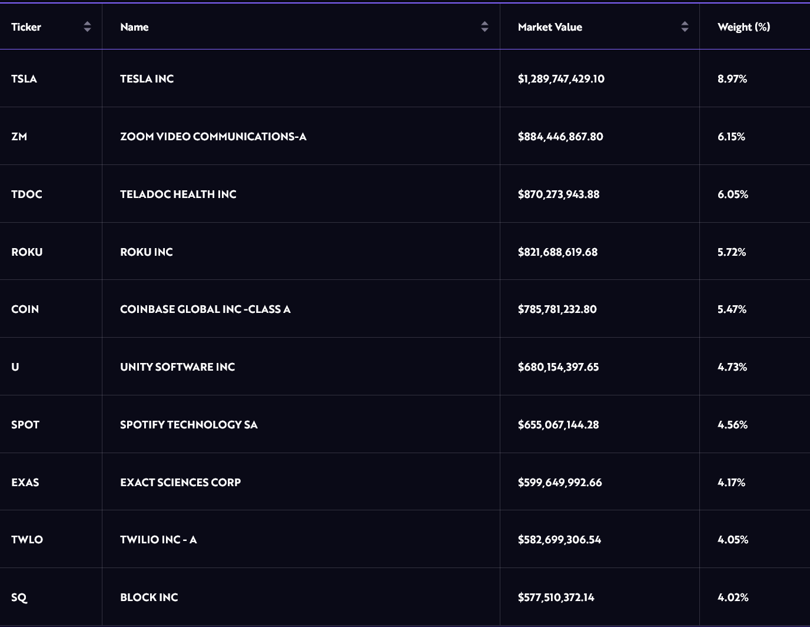This screenshot has height=627, width=810.
Task: Click the TDOC ticker
Action: pos(26,194)
